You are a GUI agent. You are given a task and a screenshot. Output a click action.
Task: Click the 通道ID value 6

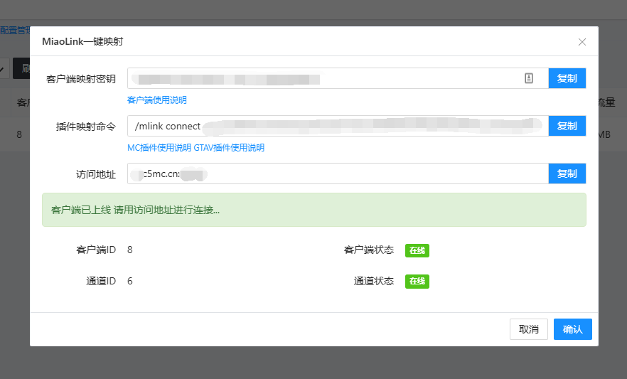[129, 281]
